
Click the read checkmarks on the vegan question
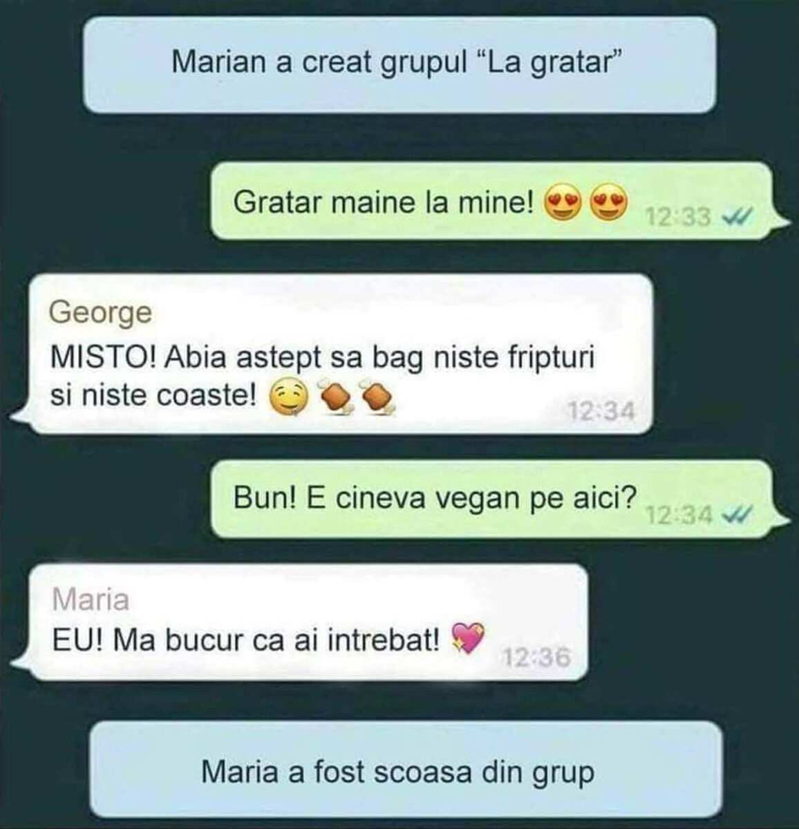point(737,515)
